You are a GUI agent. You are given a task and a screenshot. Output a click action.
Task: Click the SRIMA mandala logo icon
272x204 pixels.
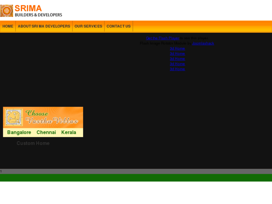7,11
